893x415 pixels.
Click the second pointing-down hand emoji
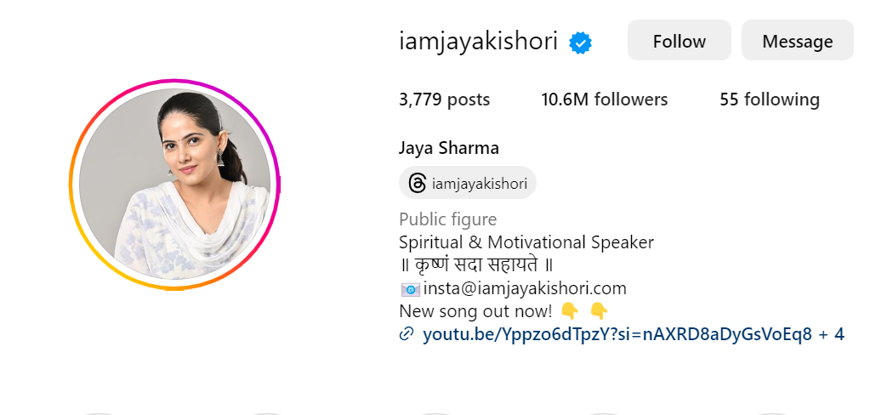click(x=599, y=310)
